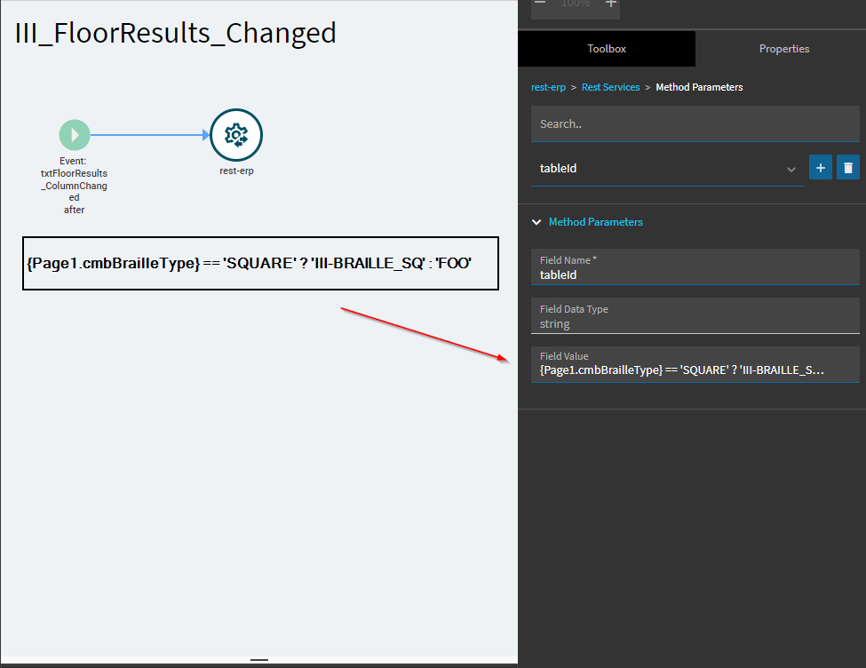Switch to the Toolbox tab
This screenshot has width=866, height=668.
coord(607,49)
